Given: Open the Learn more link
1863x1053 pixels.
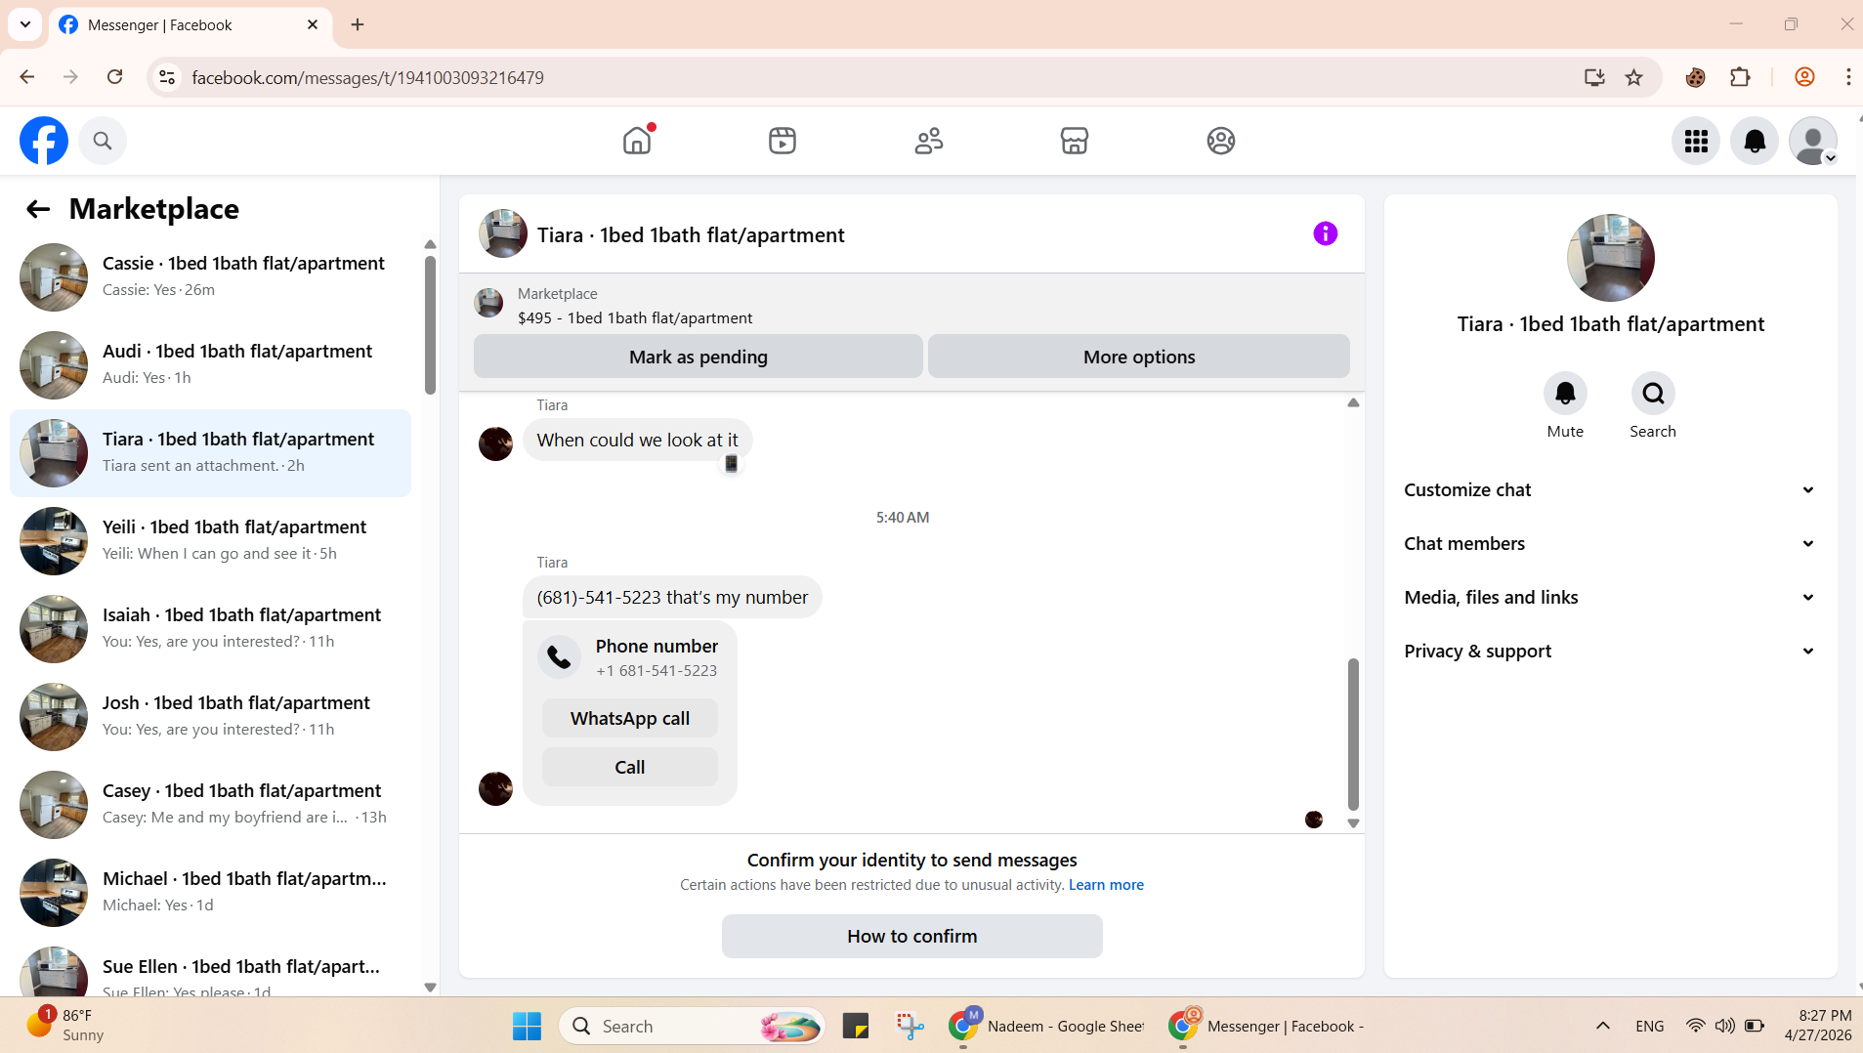Looking at the screenshot, I should coord(1106,885).
